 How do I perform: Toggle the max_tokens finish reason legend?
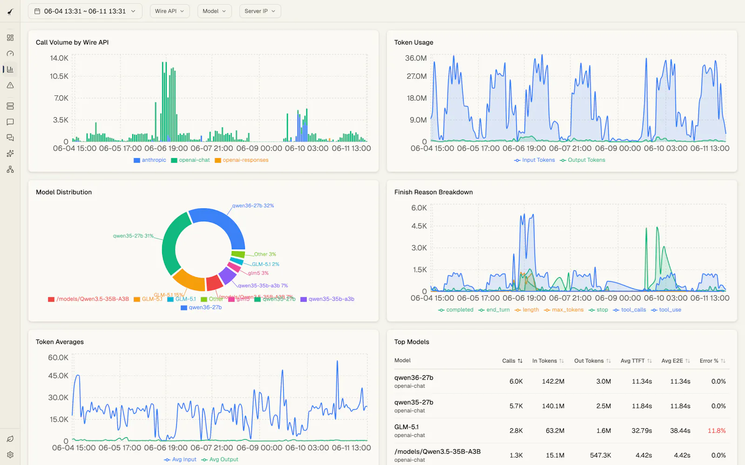click(564, 310)
